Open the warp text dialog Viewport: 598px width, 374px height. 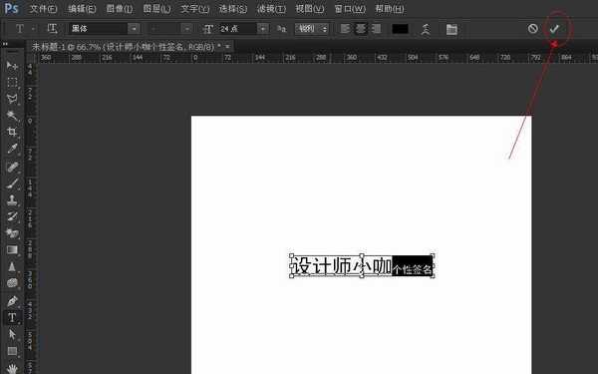(x=426, y=29)
